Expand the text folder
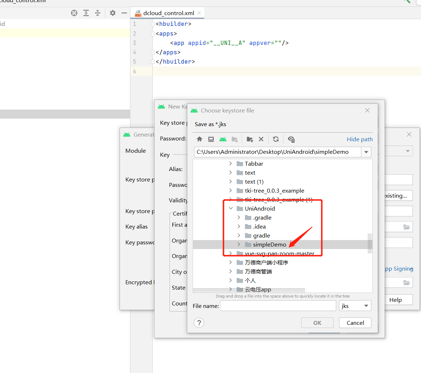This screenshot has width=421, height=373. (230, 172)
